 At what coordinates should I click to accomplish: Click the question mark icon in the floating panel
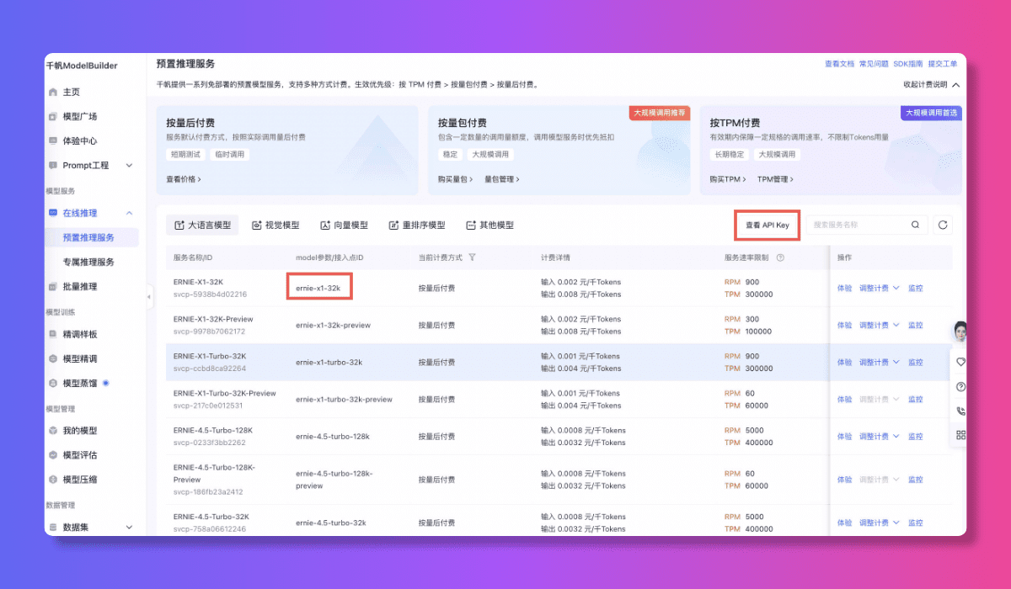click(960, 387)
